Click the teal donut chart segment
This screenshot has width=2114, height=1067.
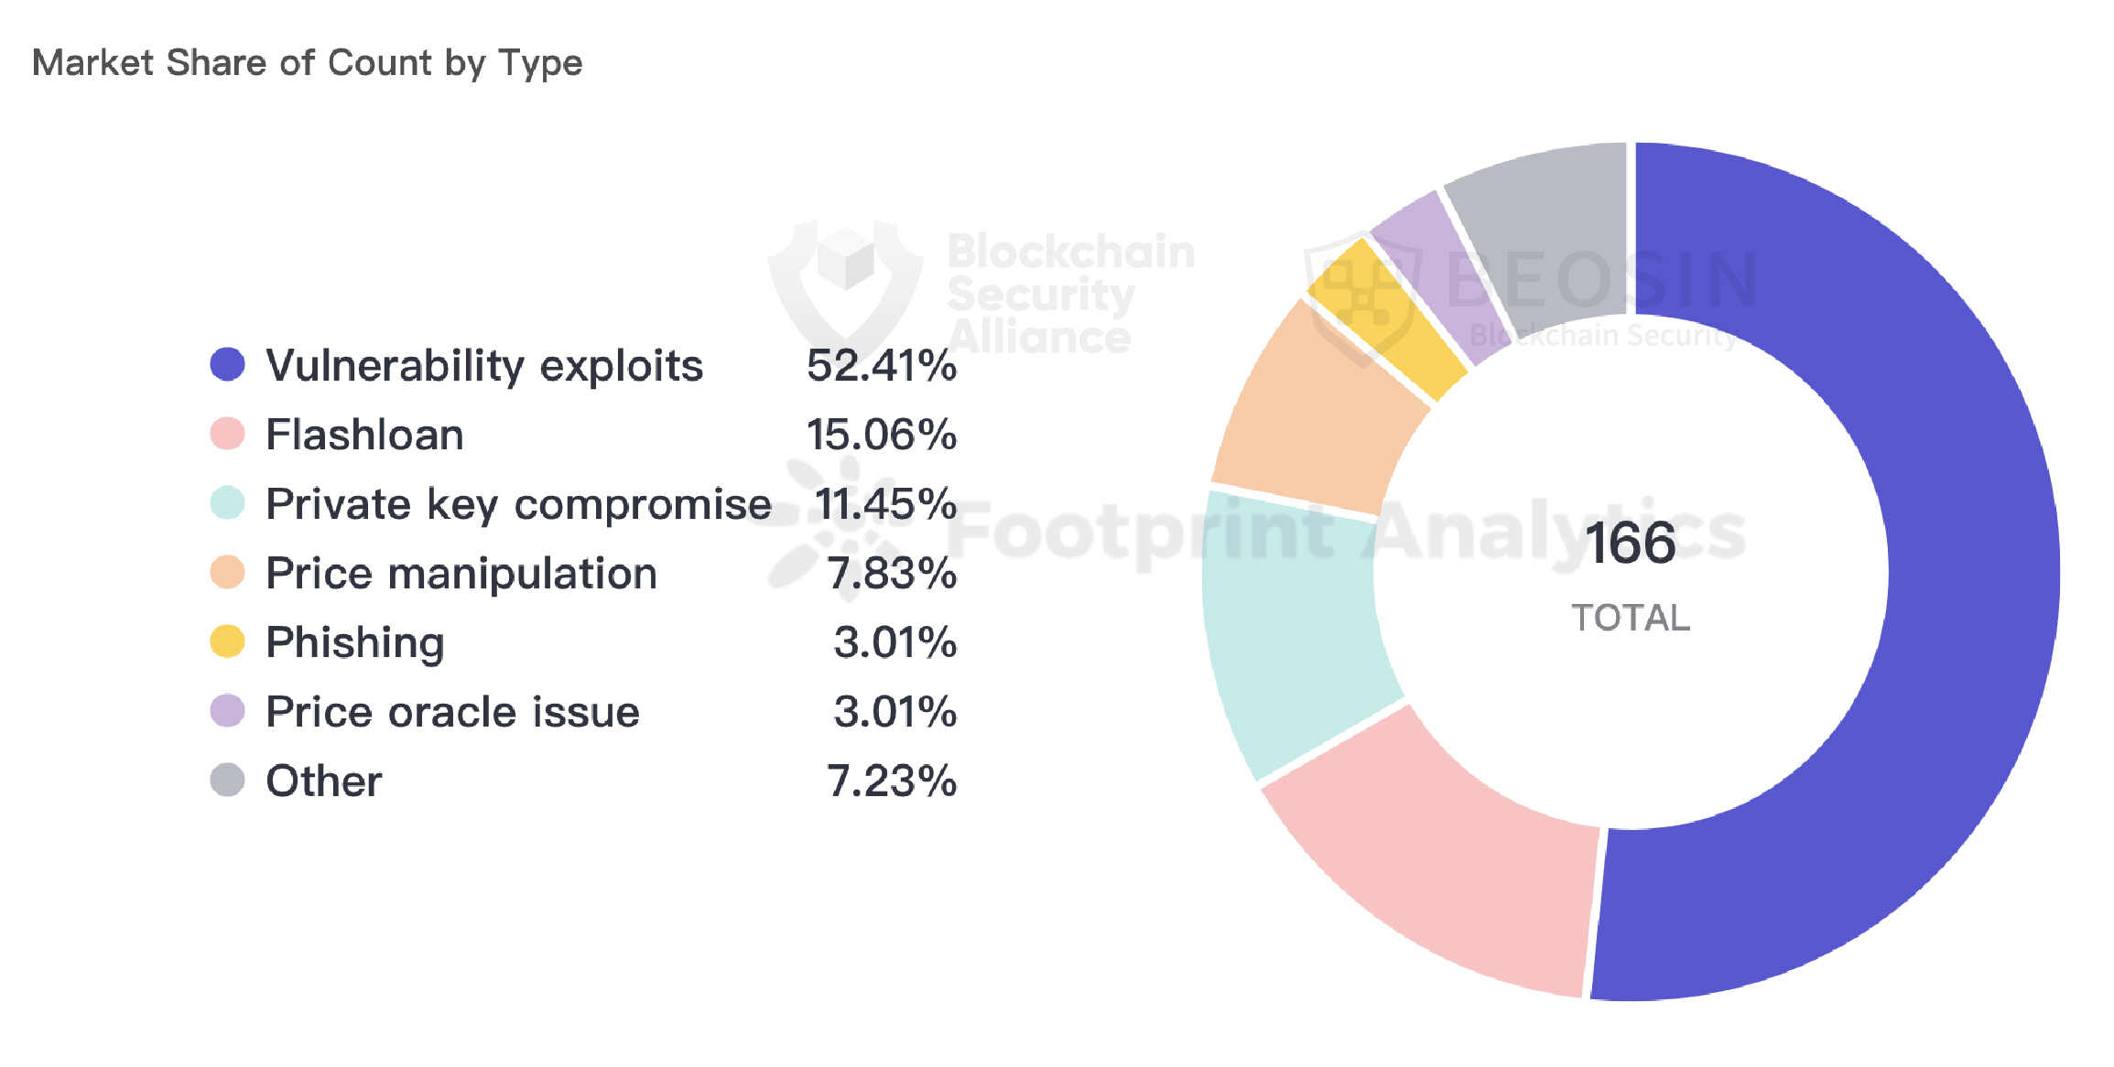coord(1291,631)
